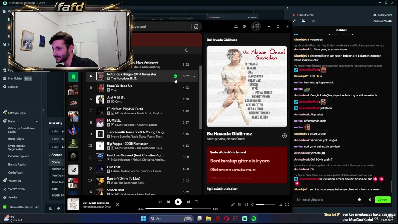Click the edit stream info pencil icon
398x224 pixels.
pyautogui.click(x=294, y=21)
